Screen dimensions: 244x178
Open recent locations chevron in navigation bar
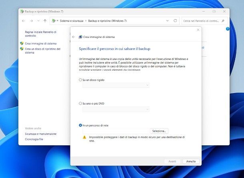pyautogui.click(x=38, y=21)
